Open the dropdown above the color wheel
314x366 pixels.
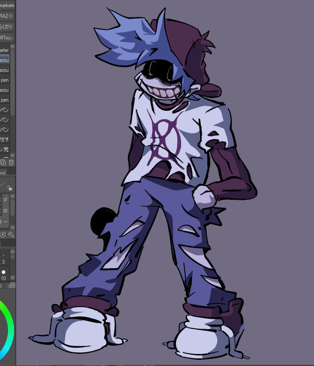click(13, 285)
